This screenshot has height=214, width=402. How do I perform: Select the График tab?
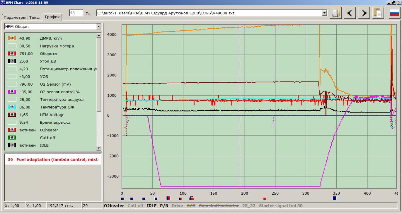click(52, 17)
